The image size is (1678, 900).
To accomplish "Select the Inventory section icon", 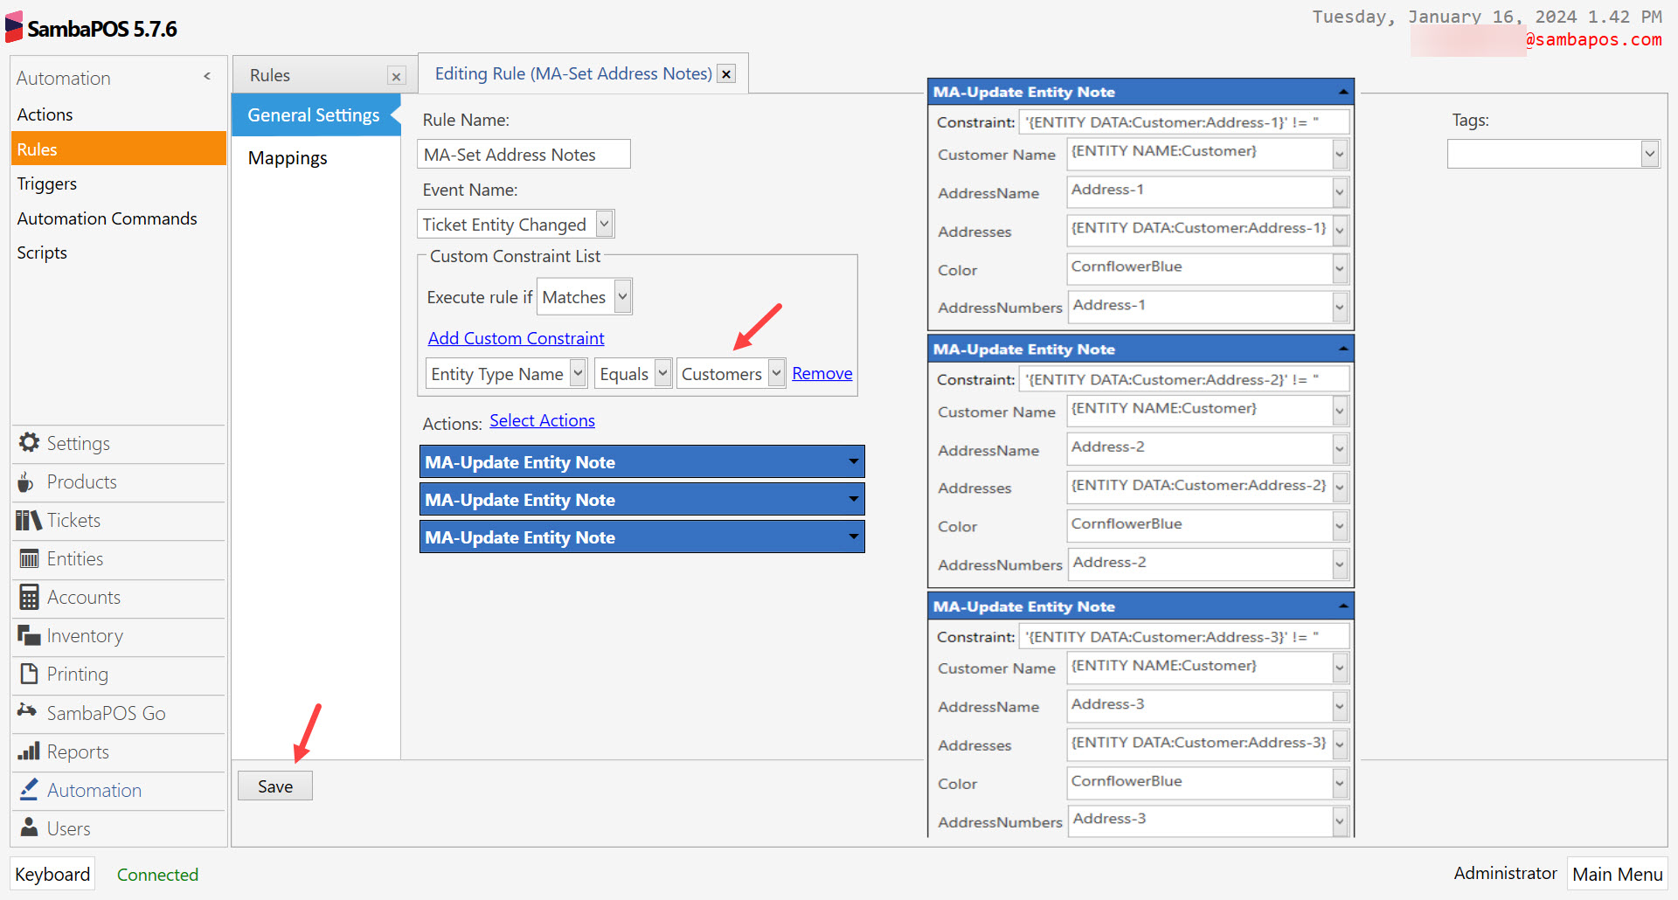I will pyautogui.click(x=27, y=635).
